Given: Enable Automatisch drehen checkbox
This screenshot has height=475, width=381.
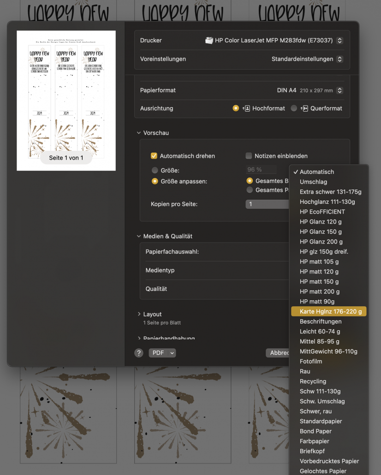Looking at the screenshot, I should pyautogui.click(x=154, y=156).
